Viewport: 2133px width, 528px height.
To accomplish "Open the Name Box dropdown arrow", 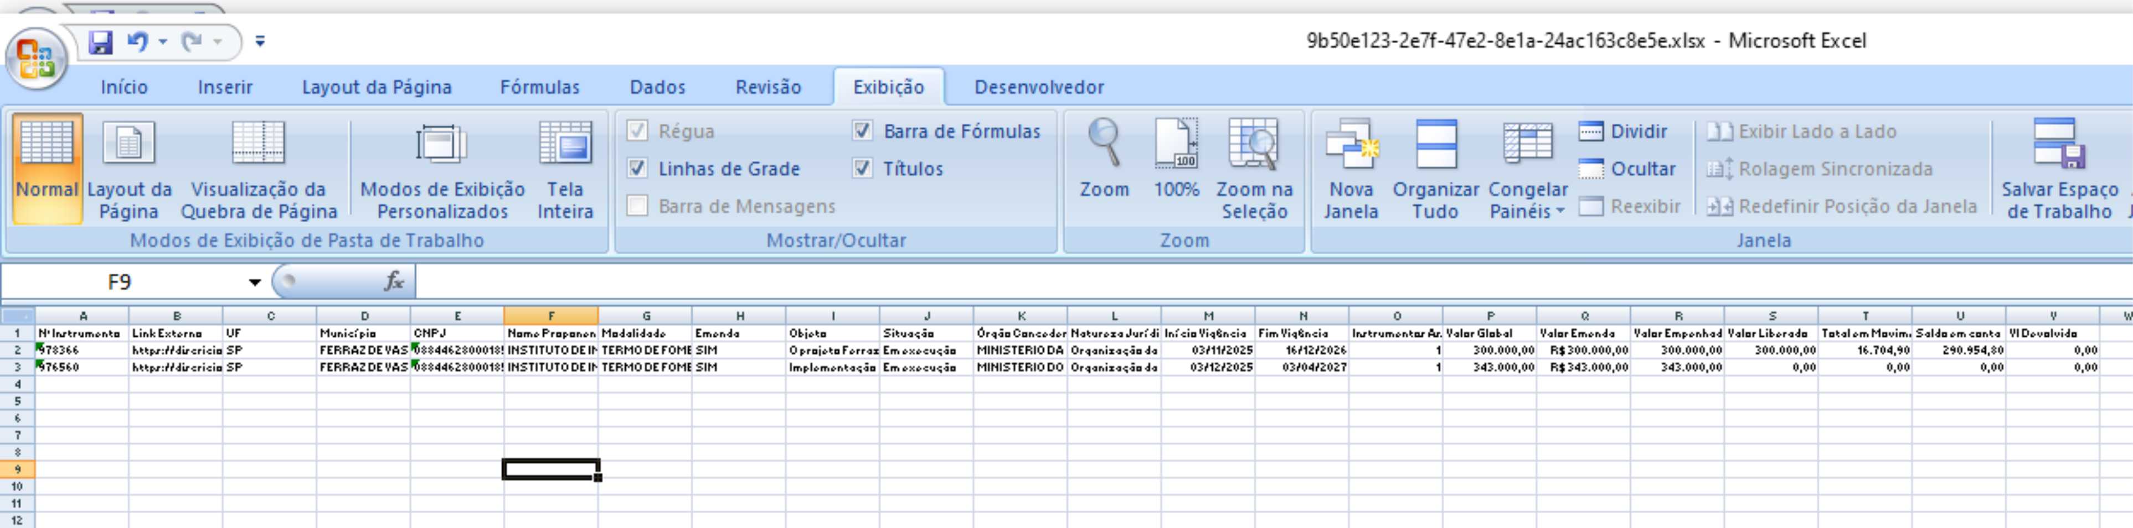I will click(x=254, y=283).
